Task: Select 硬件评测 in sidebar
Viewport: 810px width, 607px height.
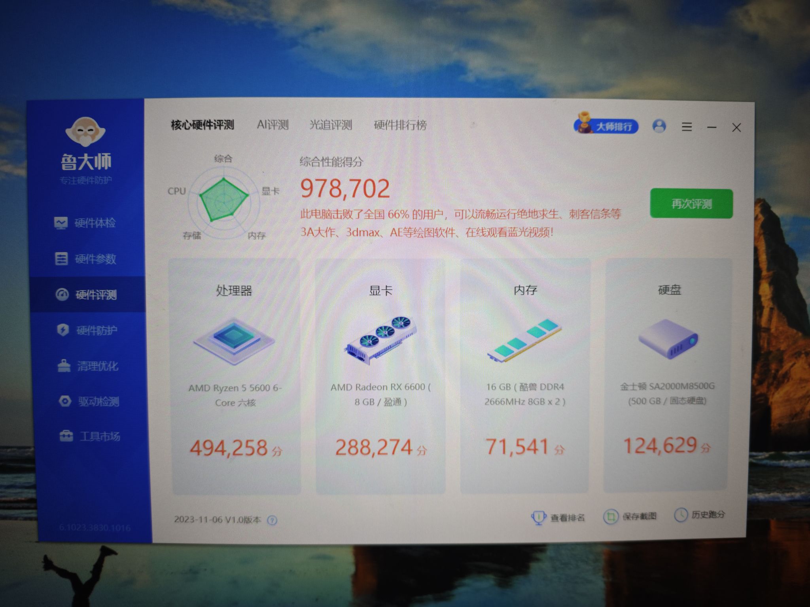Action: click(88, 294)
